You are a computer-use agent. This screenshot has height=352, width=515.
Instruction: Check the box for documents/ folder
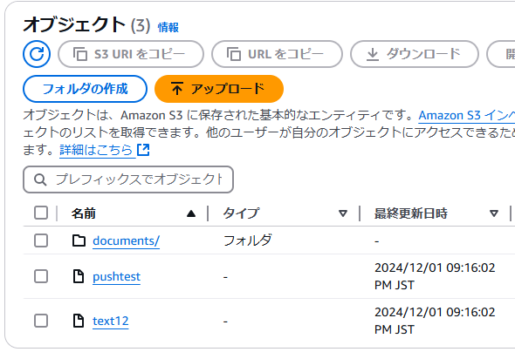point(41,240)
